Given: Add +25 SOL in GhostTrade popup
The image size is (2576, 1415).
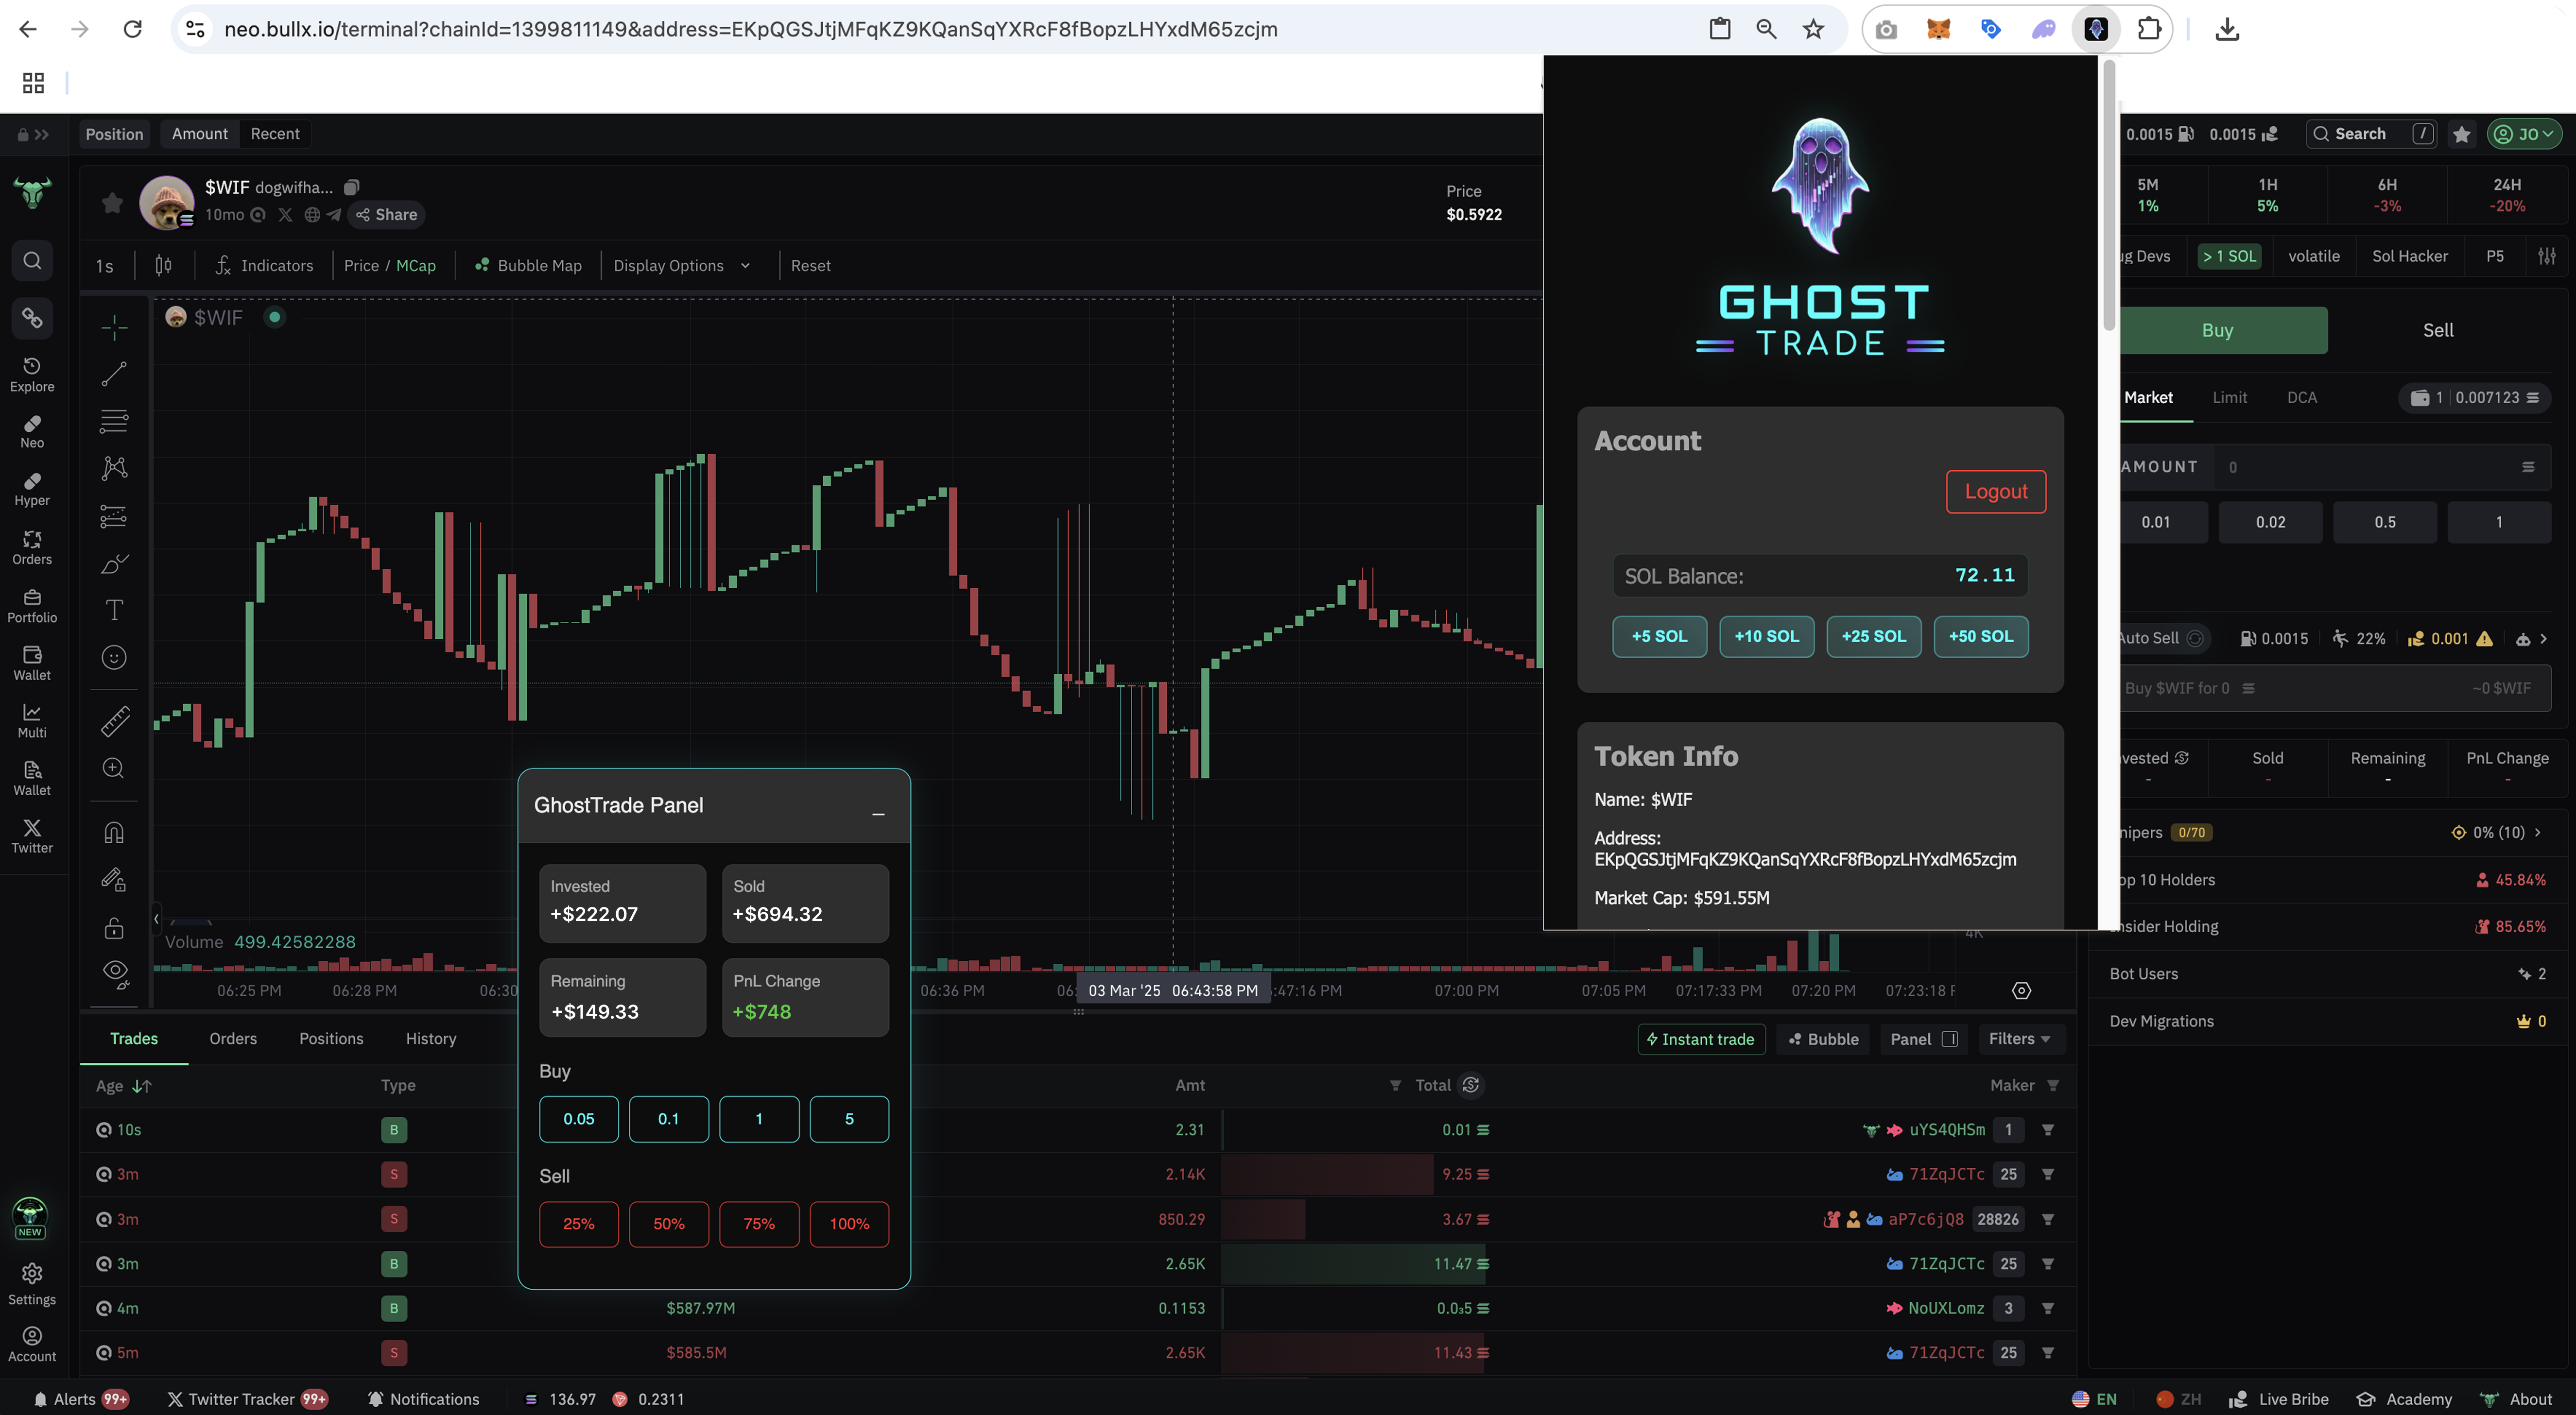Looking at the screenshot, I should click(x=1873, y=635).
